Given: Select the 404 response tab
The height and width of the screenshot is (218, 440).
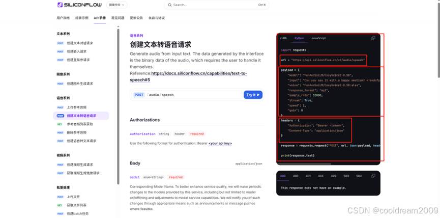Looking at the screenshot, I should coord(321,176).
